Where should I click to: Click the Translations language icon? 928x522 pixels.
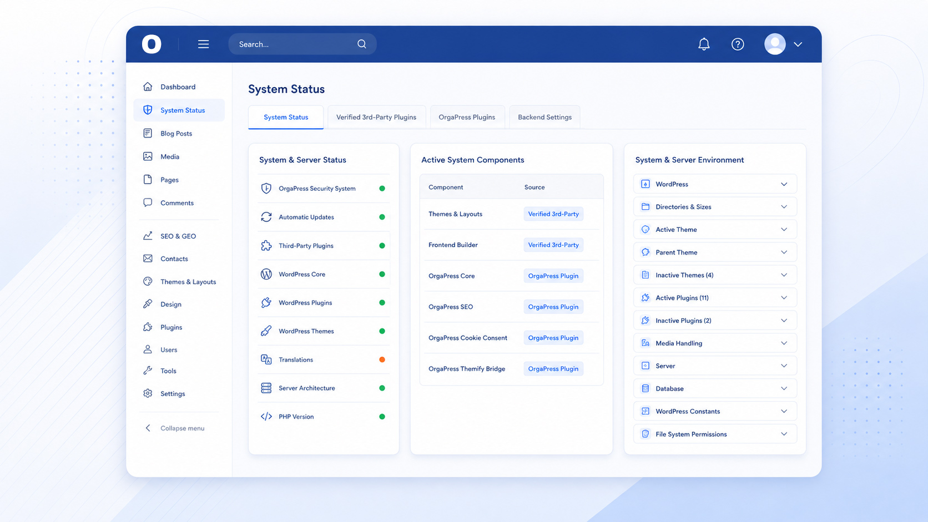tap(266, 359)
